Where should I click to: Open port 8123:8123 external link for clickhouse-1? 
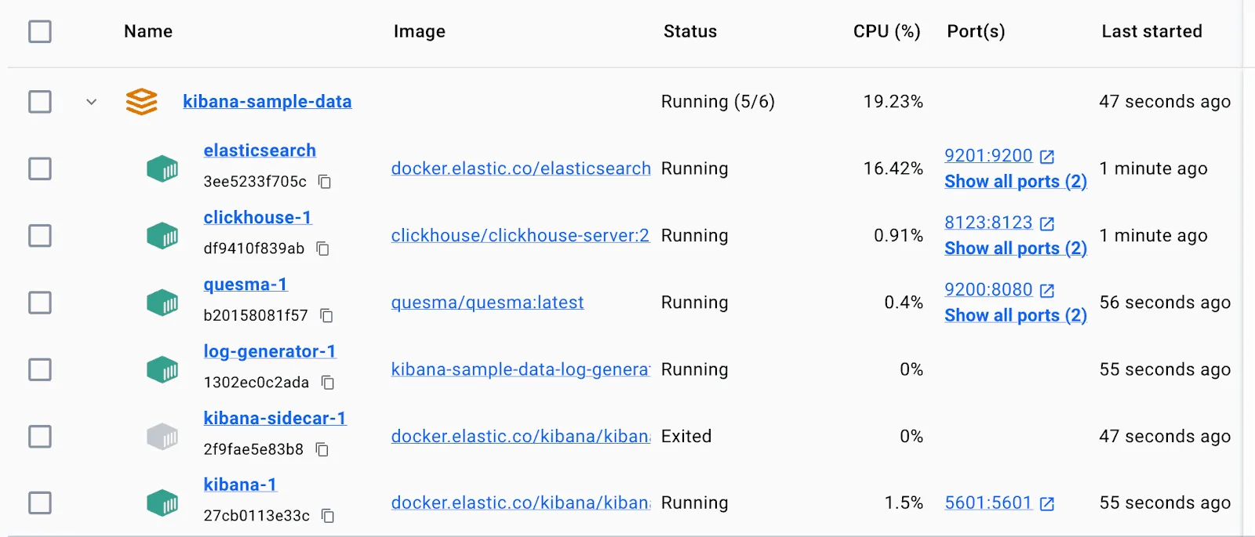click(x=1046, y=222)
